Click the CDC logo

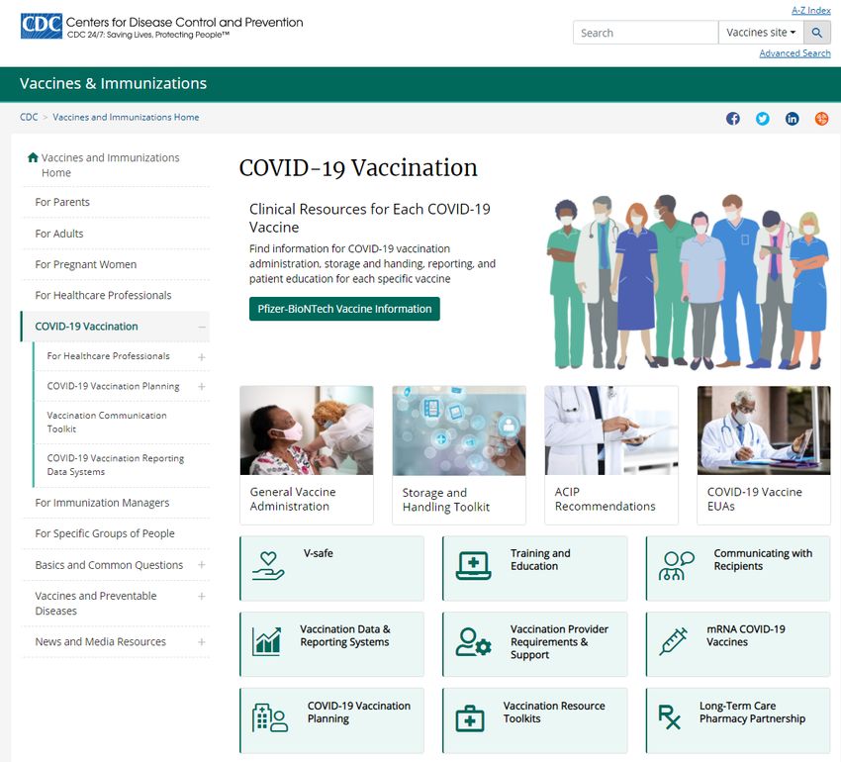click(x=42, y=27)
